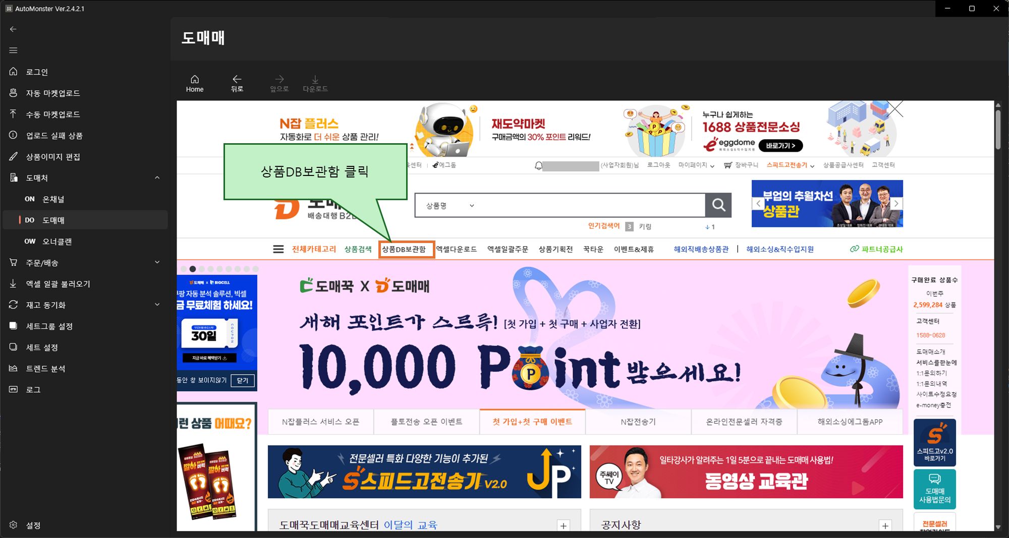
Task: Open 트렌드 분석 in the sidebar
Action: click(x=85, y=369)
